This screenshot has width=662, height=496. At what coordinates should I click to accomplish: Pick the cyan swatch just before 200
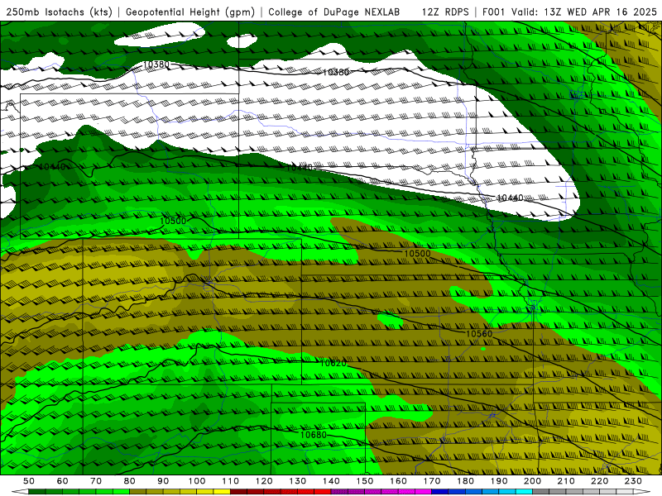tap(524, 491)
